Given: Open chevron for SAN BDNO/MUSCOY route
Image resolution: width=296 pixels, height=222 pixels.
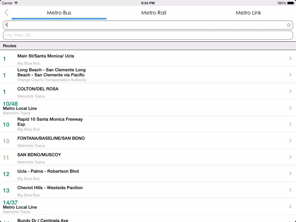Looking at the screenshot, I should point(290,157).
